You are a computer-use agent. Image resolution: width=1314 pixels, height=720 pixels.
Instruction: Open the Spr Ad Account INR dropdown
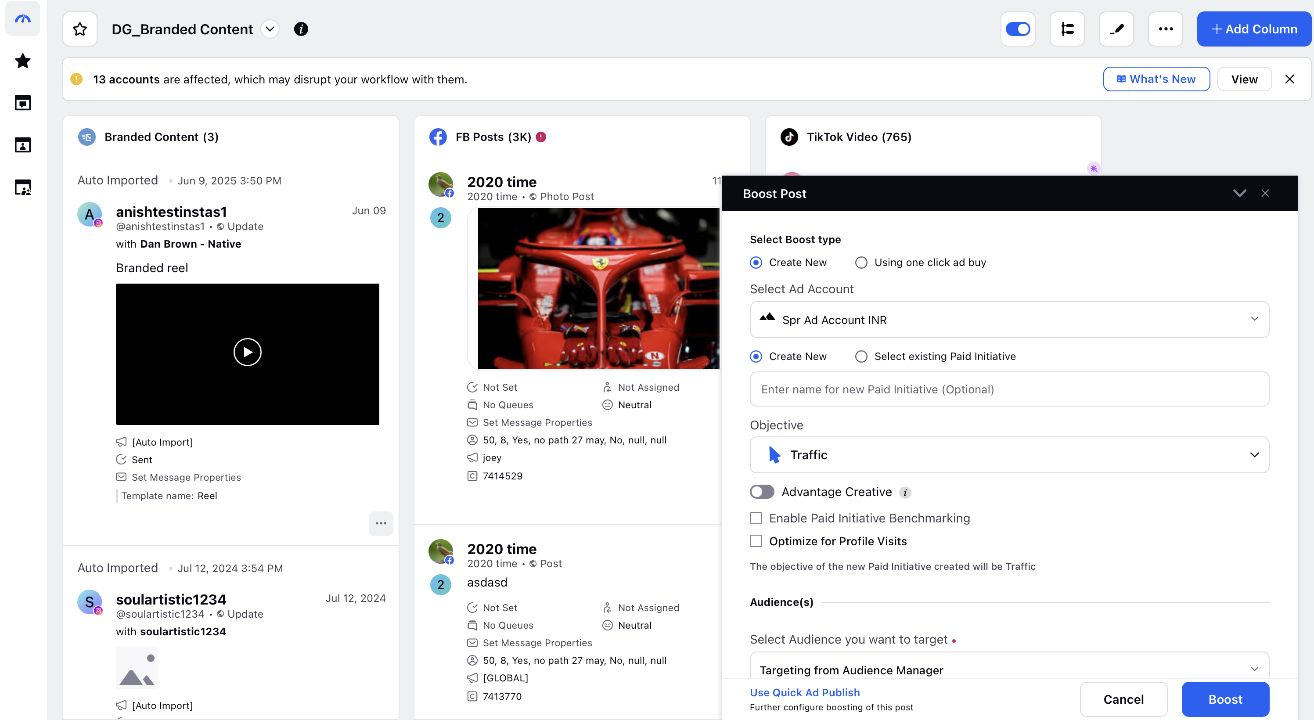click(1009, 320)
